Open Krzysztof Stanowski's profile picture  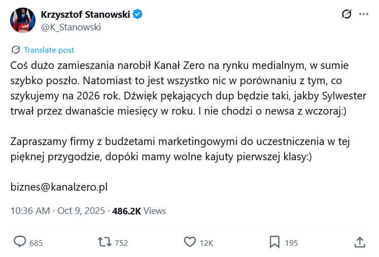point(23,21)
